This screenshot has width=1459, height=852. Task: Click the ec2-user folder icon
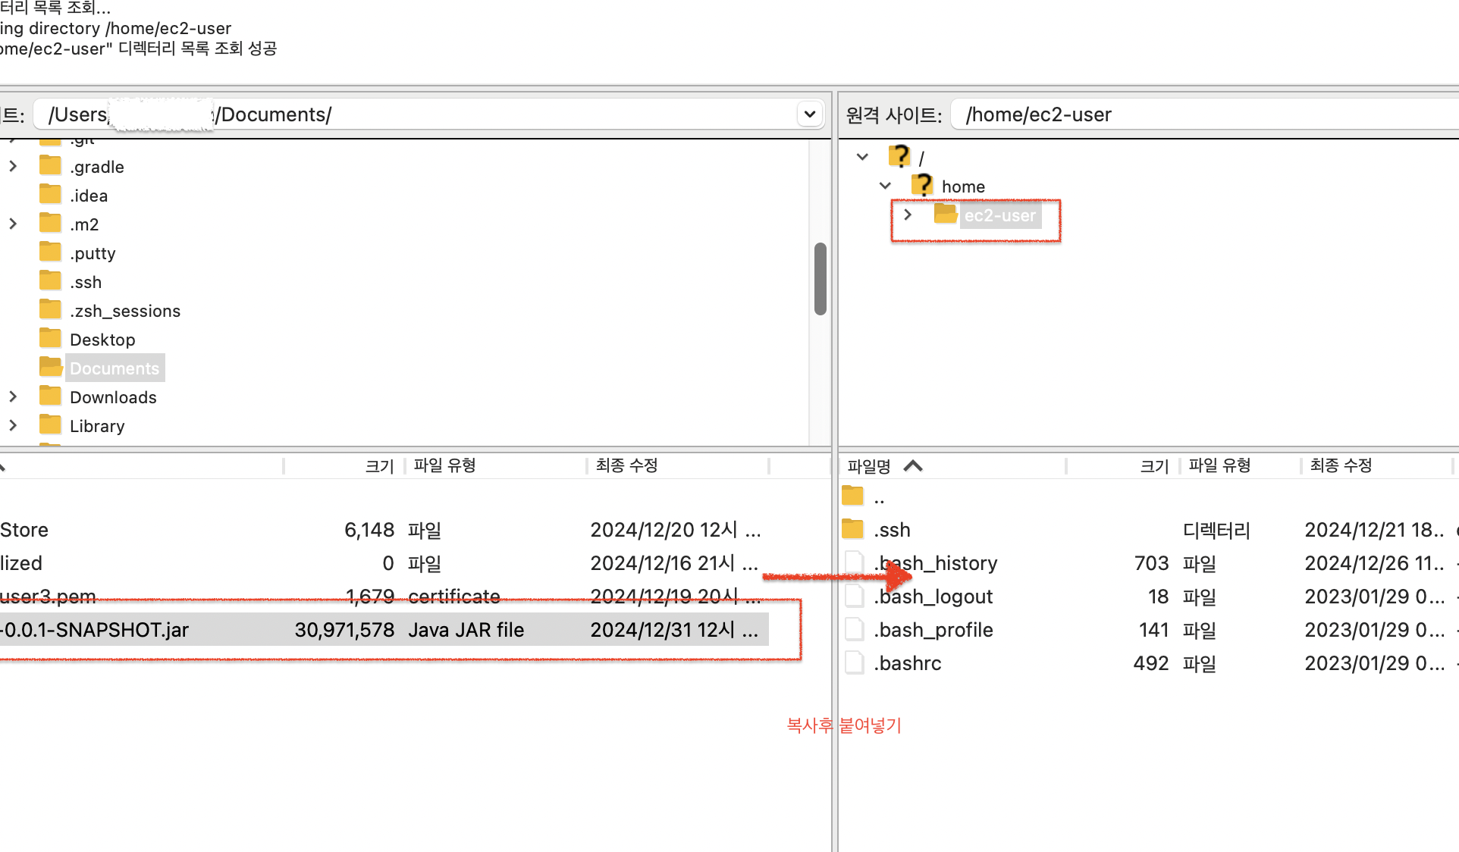pyautogui.click(x=945, y=215)
